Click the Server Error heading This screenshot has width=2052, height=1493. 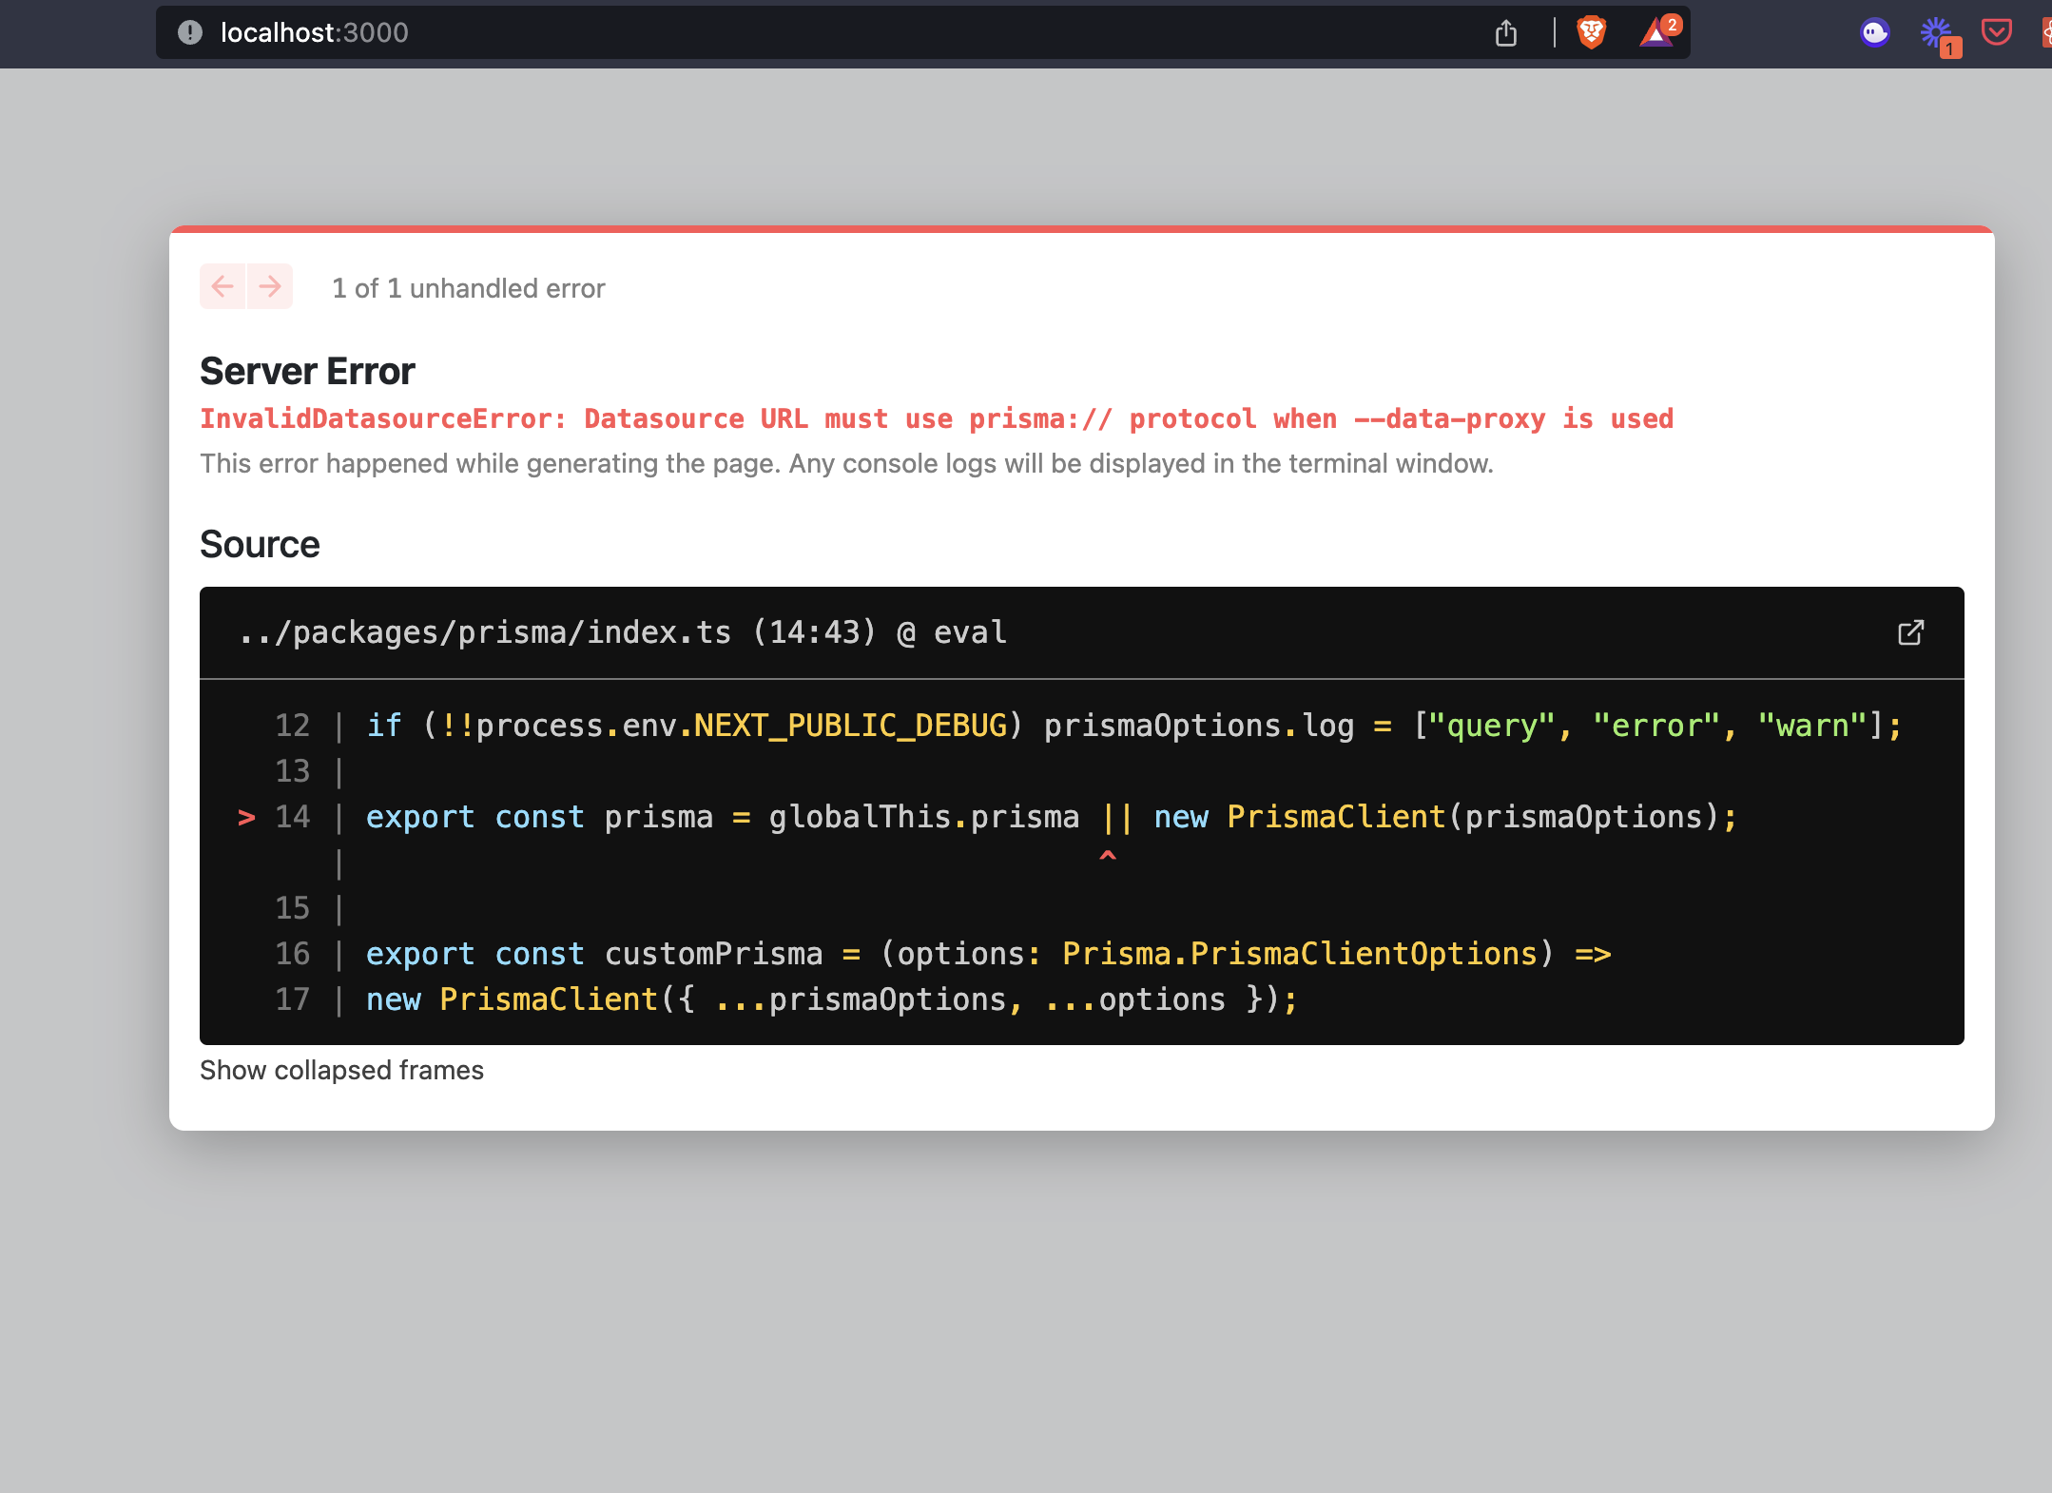click(307, 371)
